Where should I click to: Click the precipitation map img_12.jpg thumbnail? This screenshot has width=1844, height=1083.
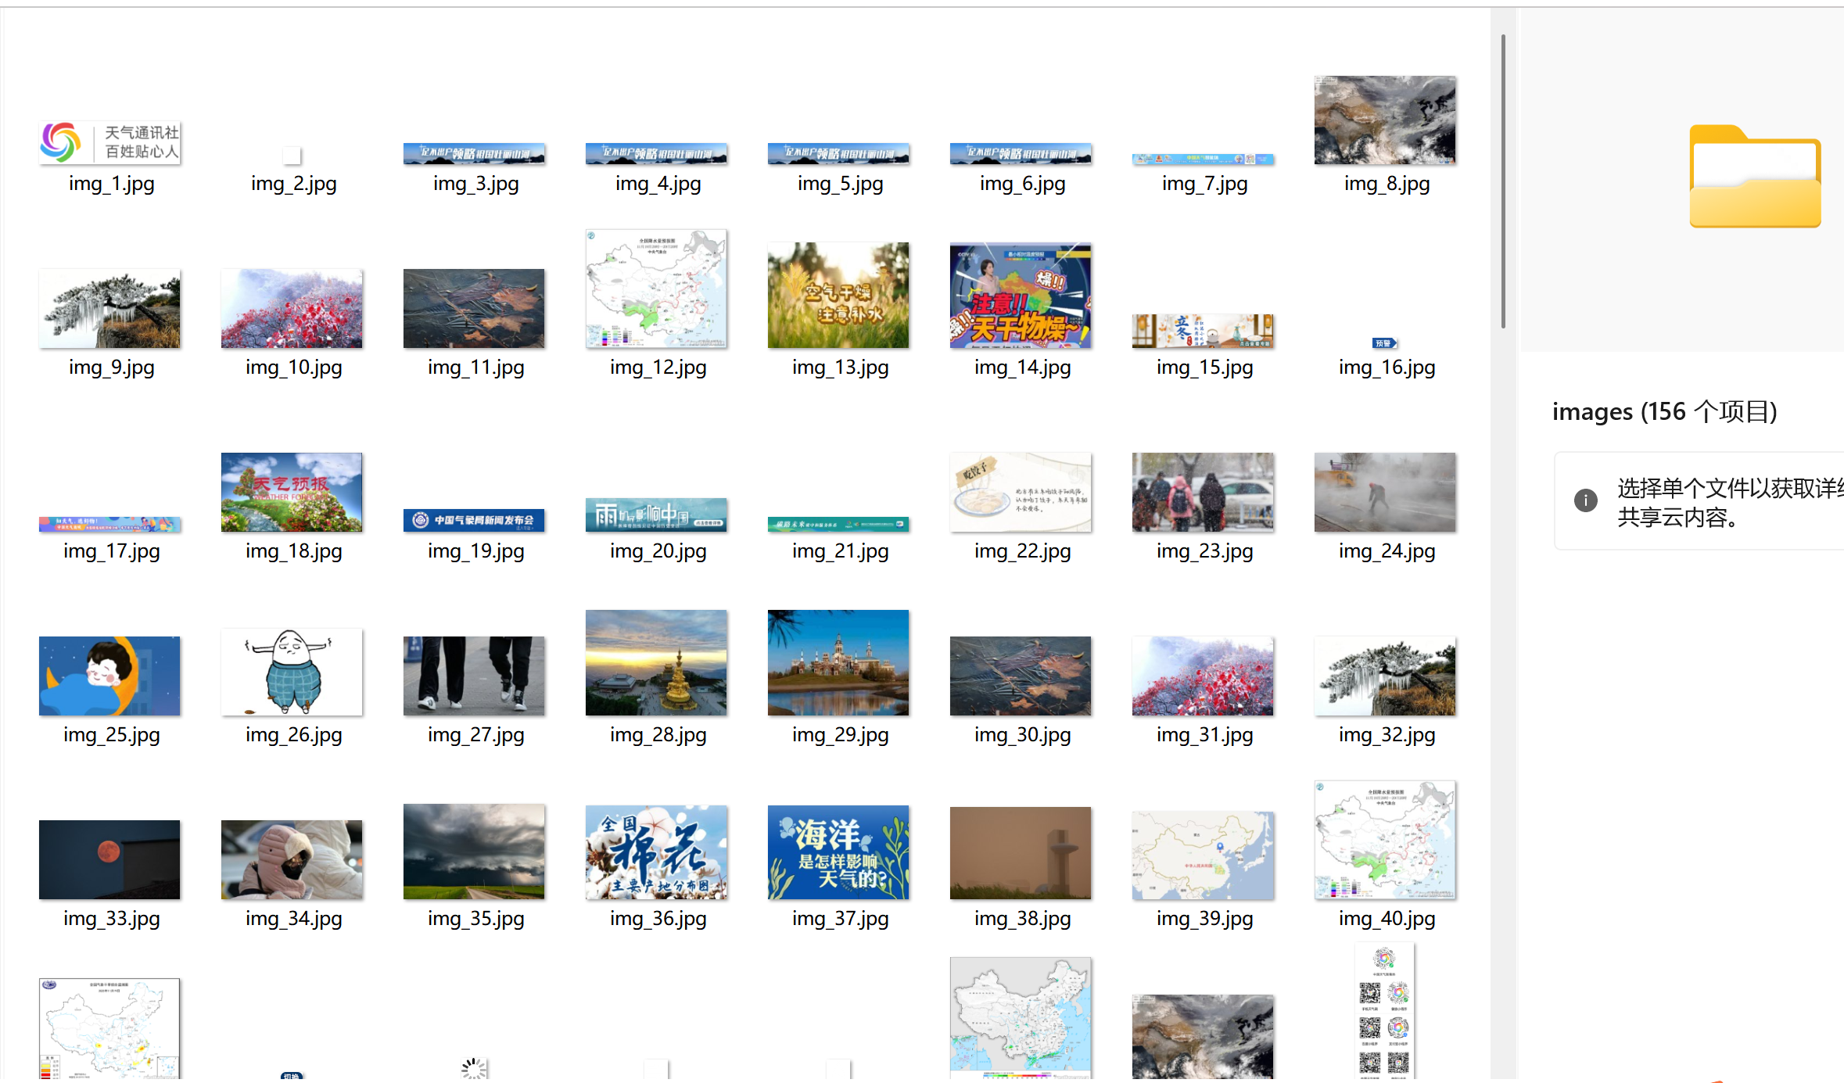656,289
